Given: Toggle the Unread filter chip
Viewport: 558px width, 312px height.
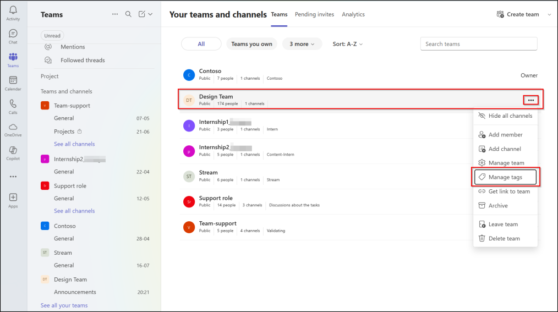Looking at the screenshot, I should point(52,36).
